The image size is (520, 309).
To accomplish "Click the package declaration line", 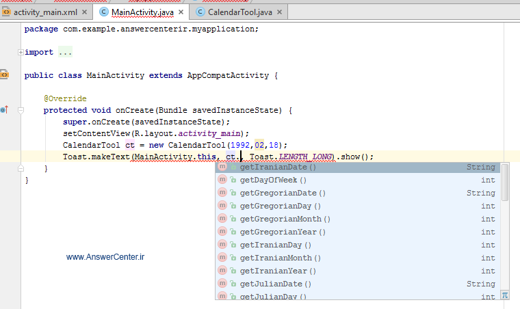I will (x=141, y=29).
